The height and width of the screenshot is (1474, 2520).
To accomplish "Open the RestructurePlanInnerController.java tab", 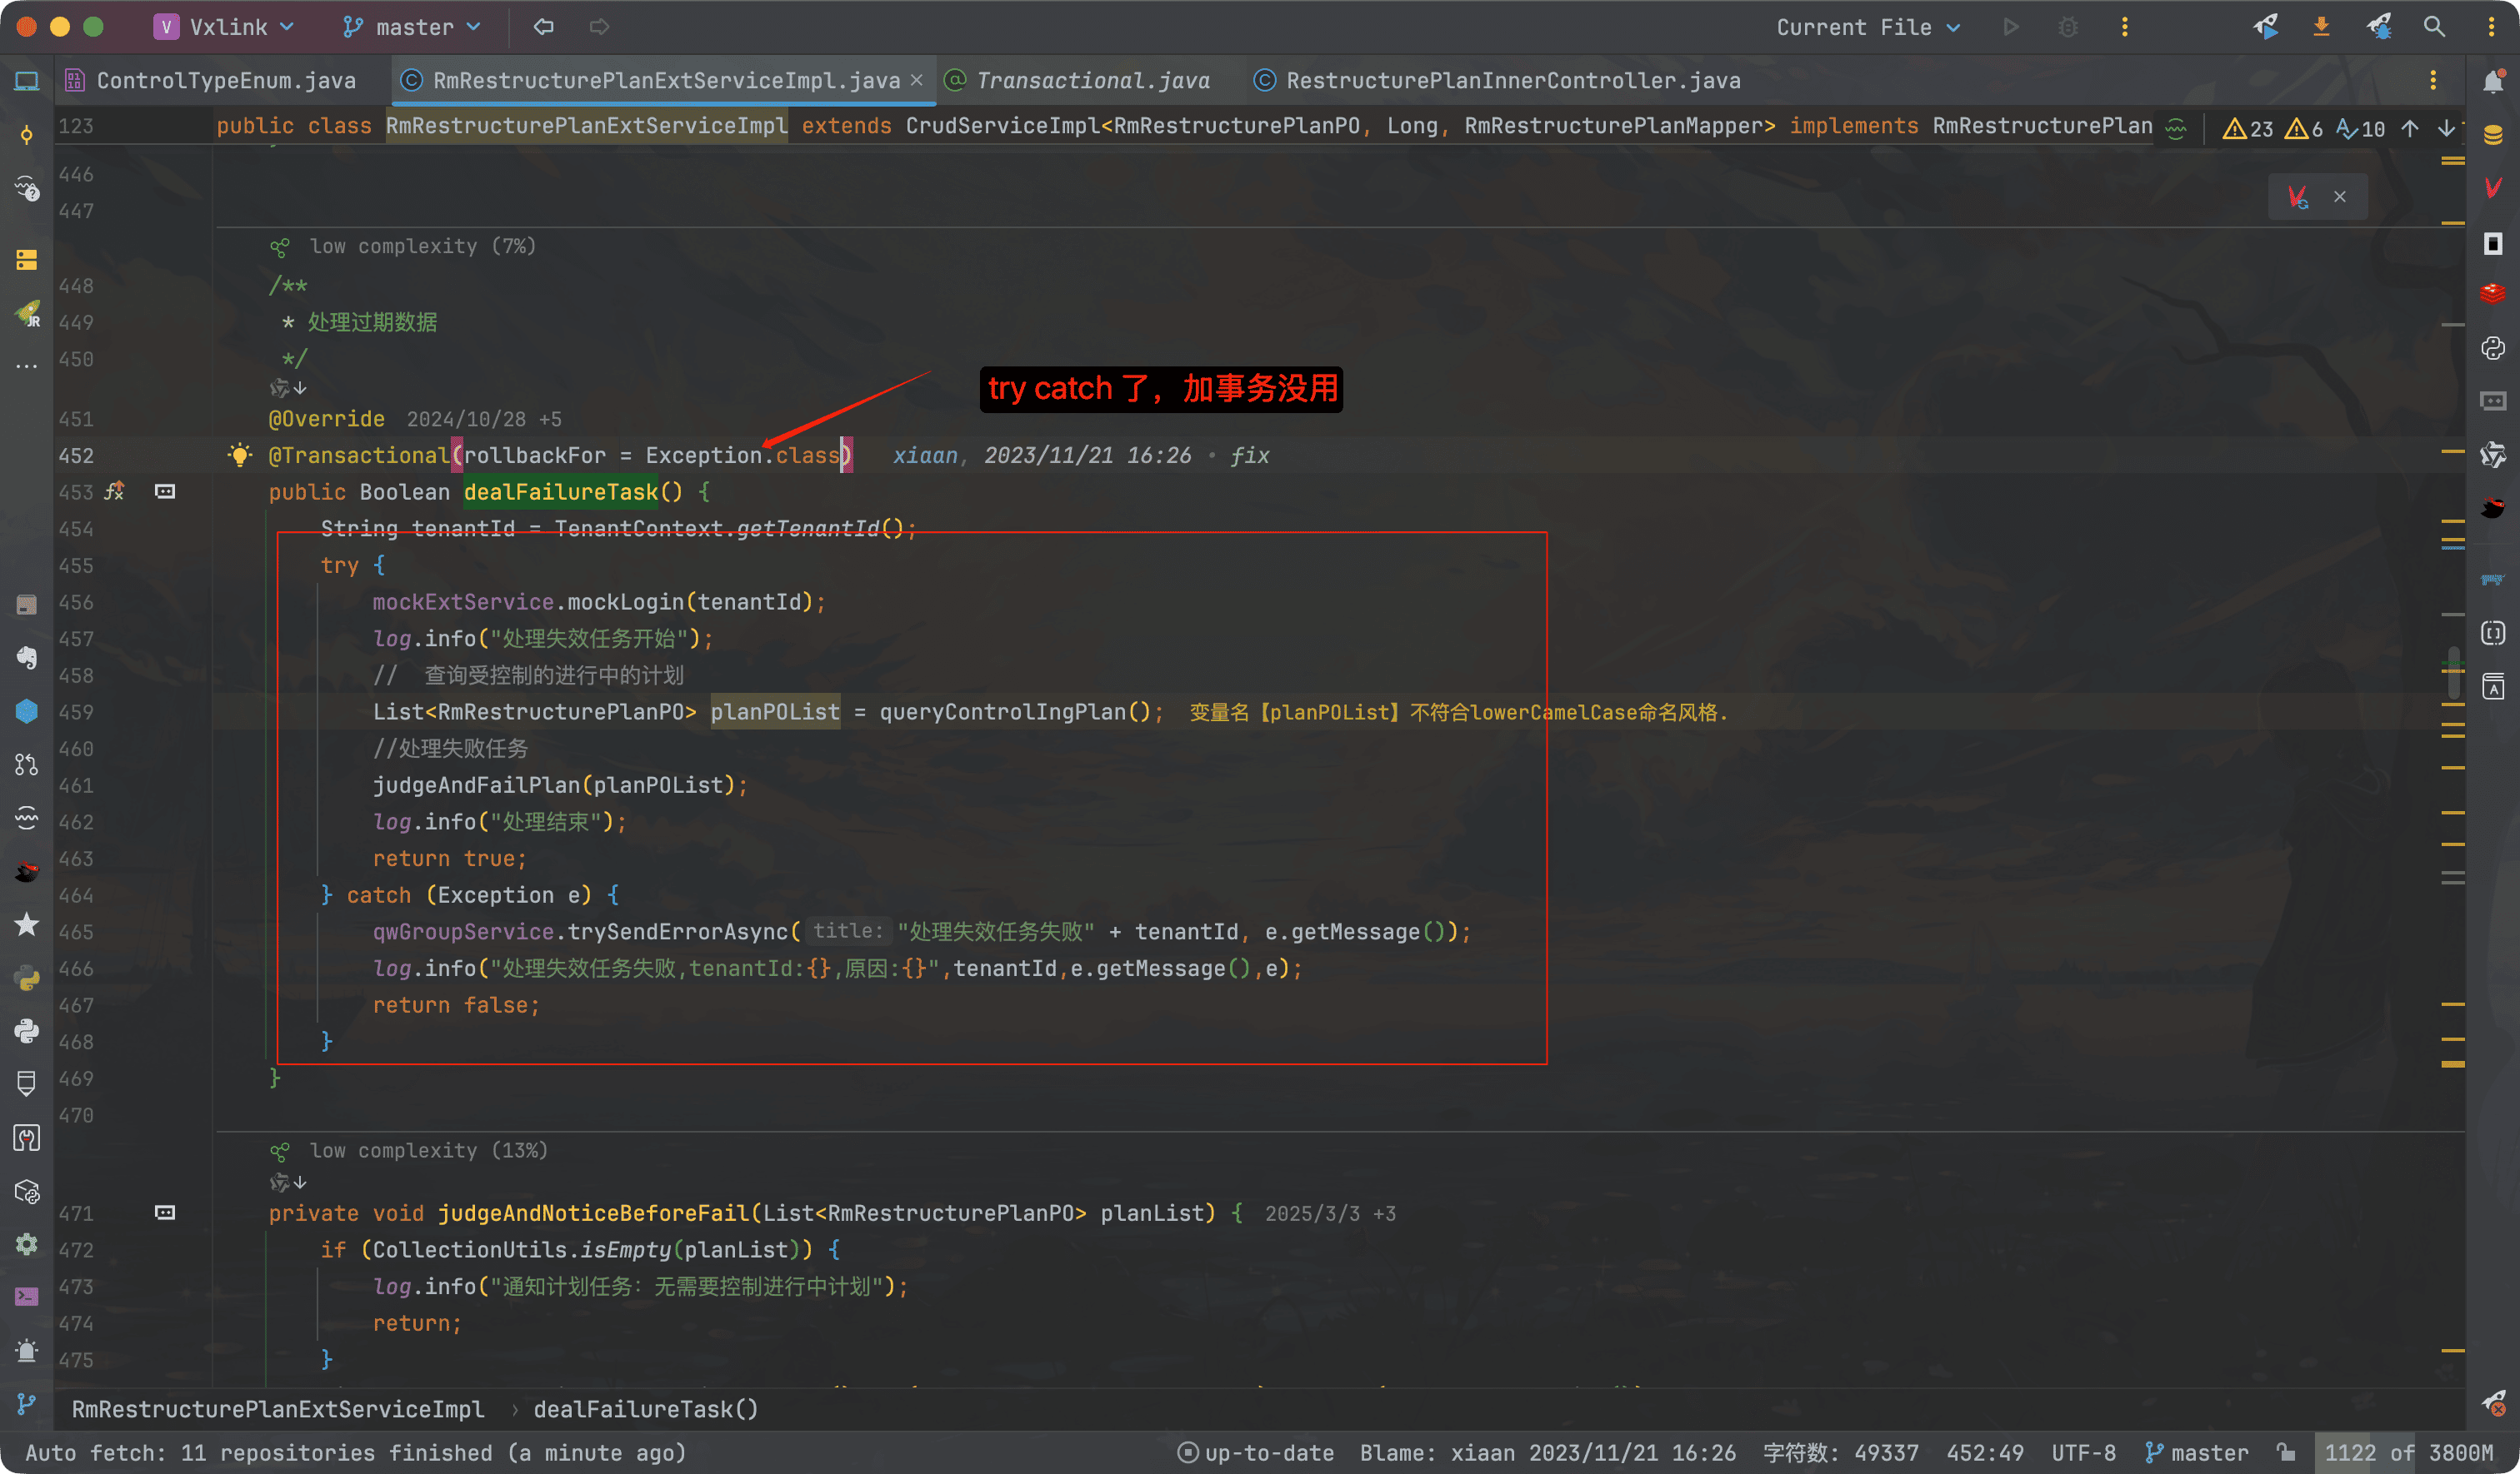I will click(1497, 81).
